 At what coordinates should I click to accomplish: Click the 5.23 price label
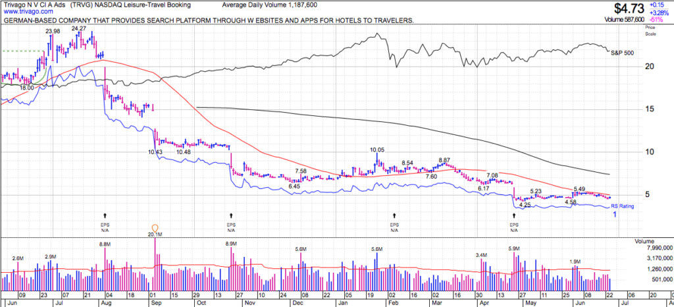[x=536, y=191]
